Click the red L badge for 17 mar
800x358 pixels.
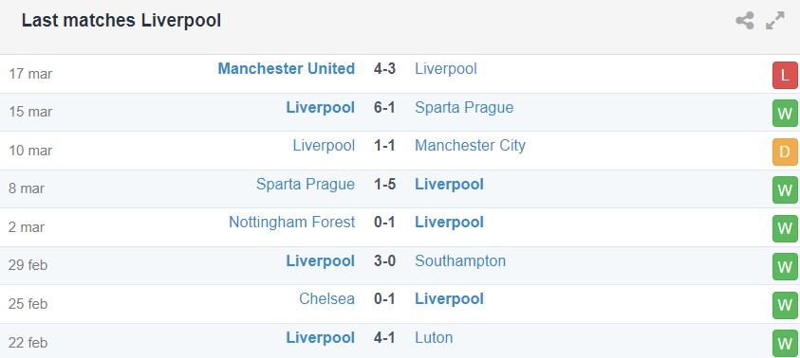tap(785, 76)
